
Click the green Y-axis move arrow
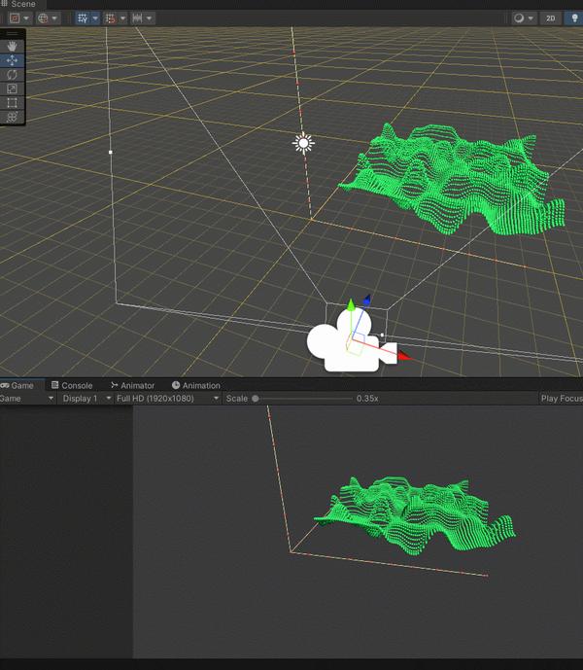pos(351,305)
